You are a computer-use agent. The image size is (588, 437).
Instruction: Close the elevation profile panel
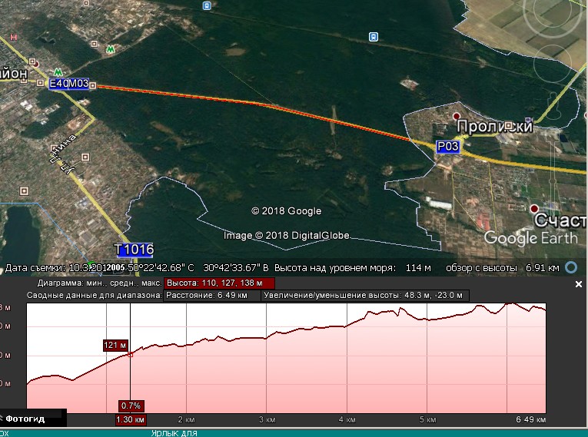pyautogui.click(x=579, y=284)
